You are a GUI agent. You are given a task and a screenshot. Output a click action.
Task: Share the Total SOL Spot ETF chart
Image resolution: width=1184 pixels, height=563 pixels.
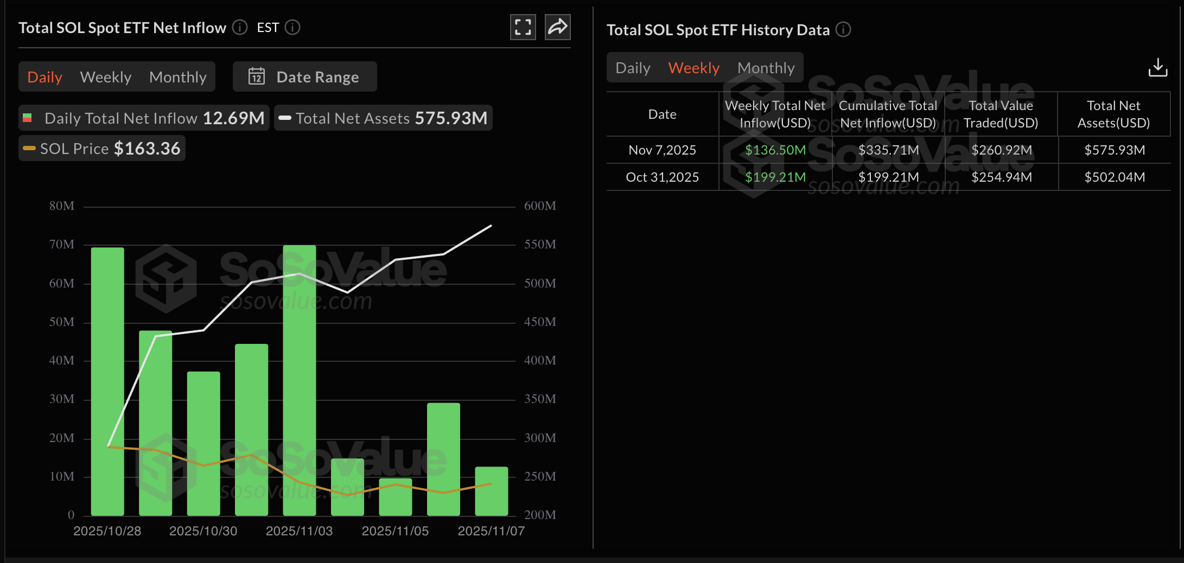(557, 26)
